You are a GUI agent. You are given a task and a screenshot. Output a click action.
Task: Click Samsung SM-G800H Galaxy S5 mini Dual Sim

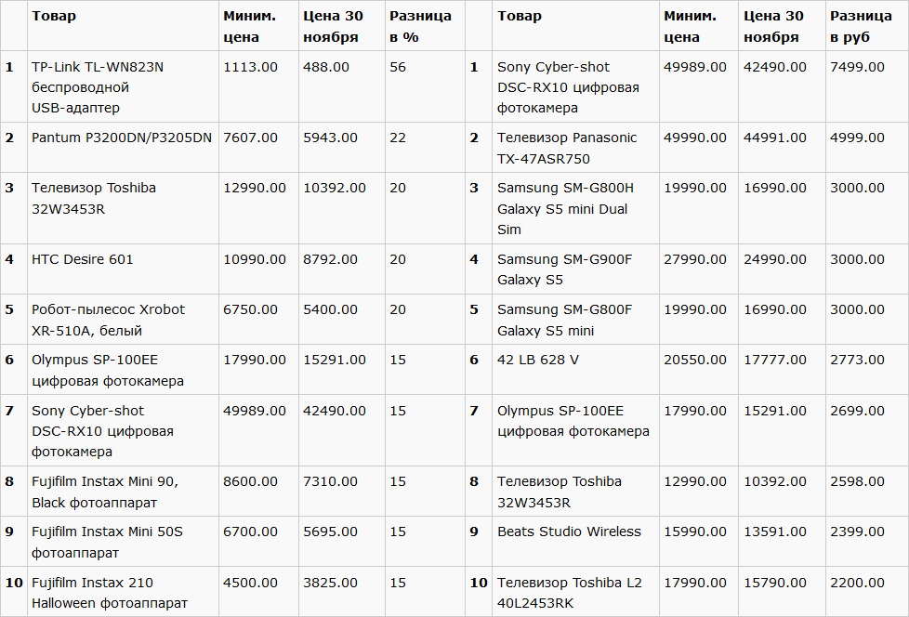tap(565, 208)
